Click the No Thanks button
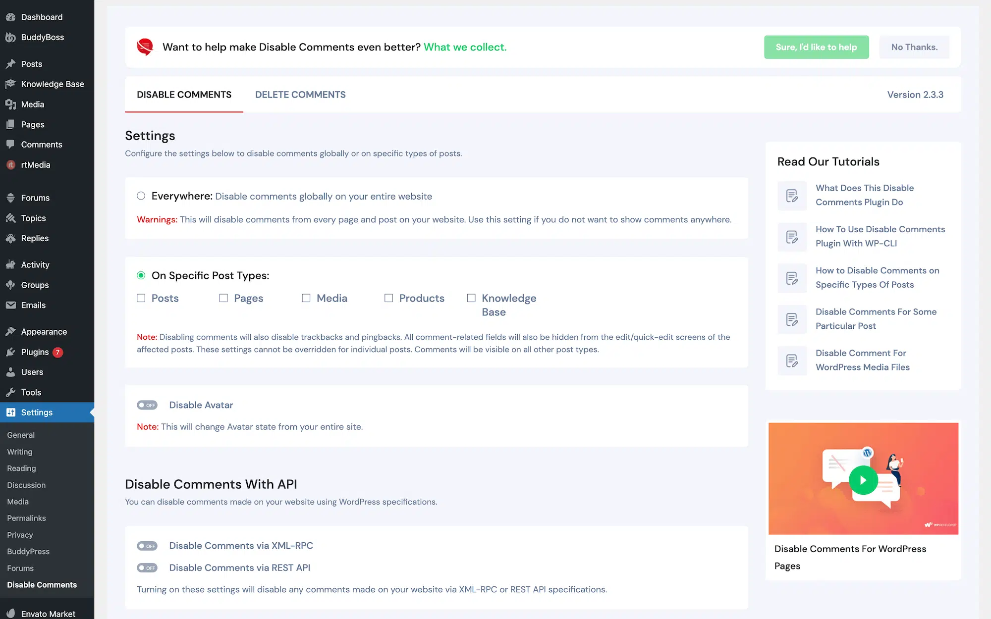The width and height of the screenshot is (991, 619). pos(914,47)
